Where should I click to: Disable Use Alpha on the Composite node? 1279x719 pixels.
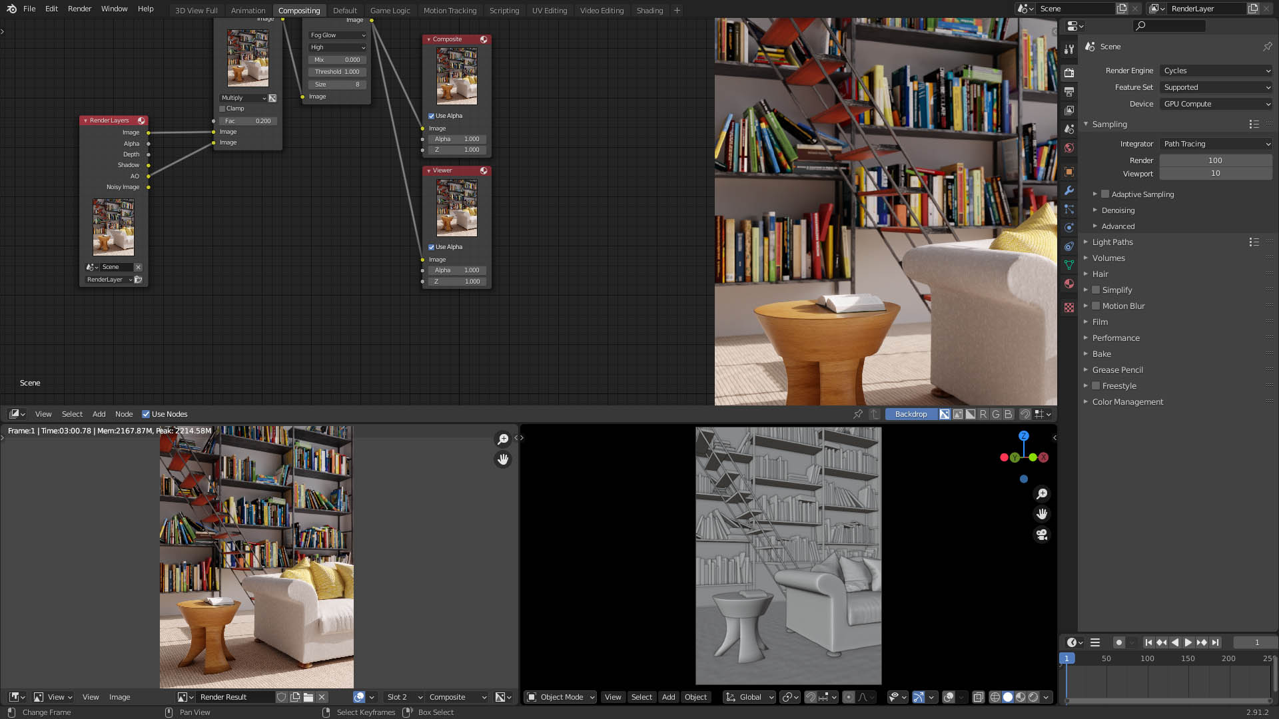tap(431, 116)
